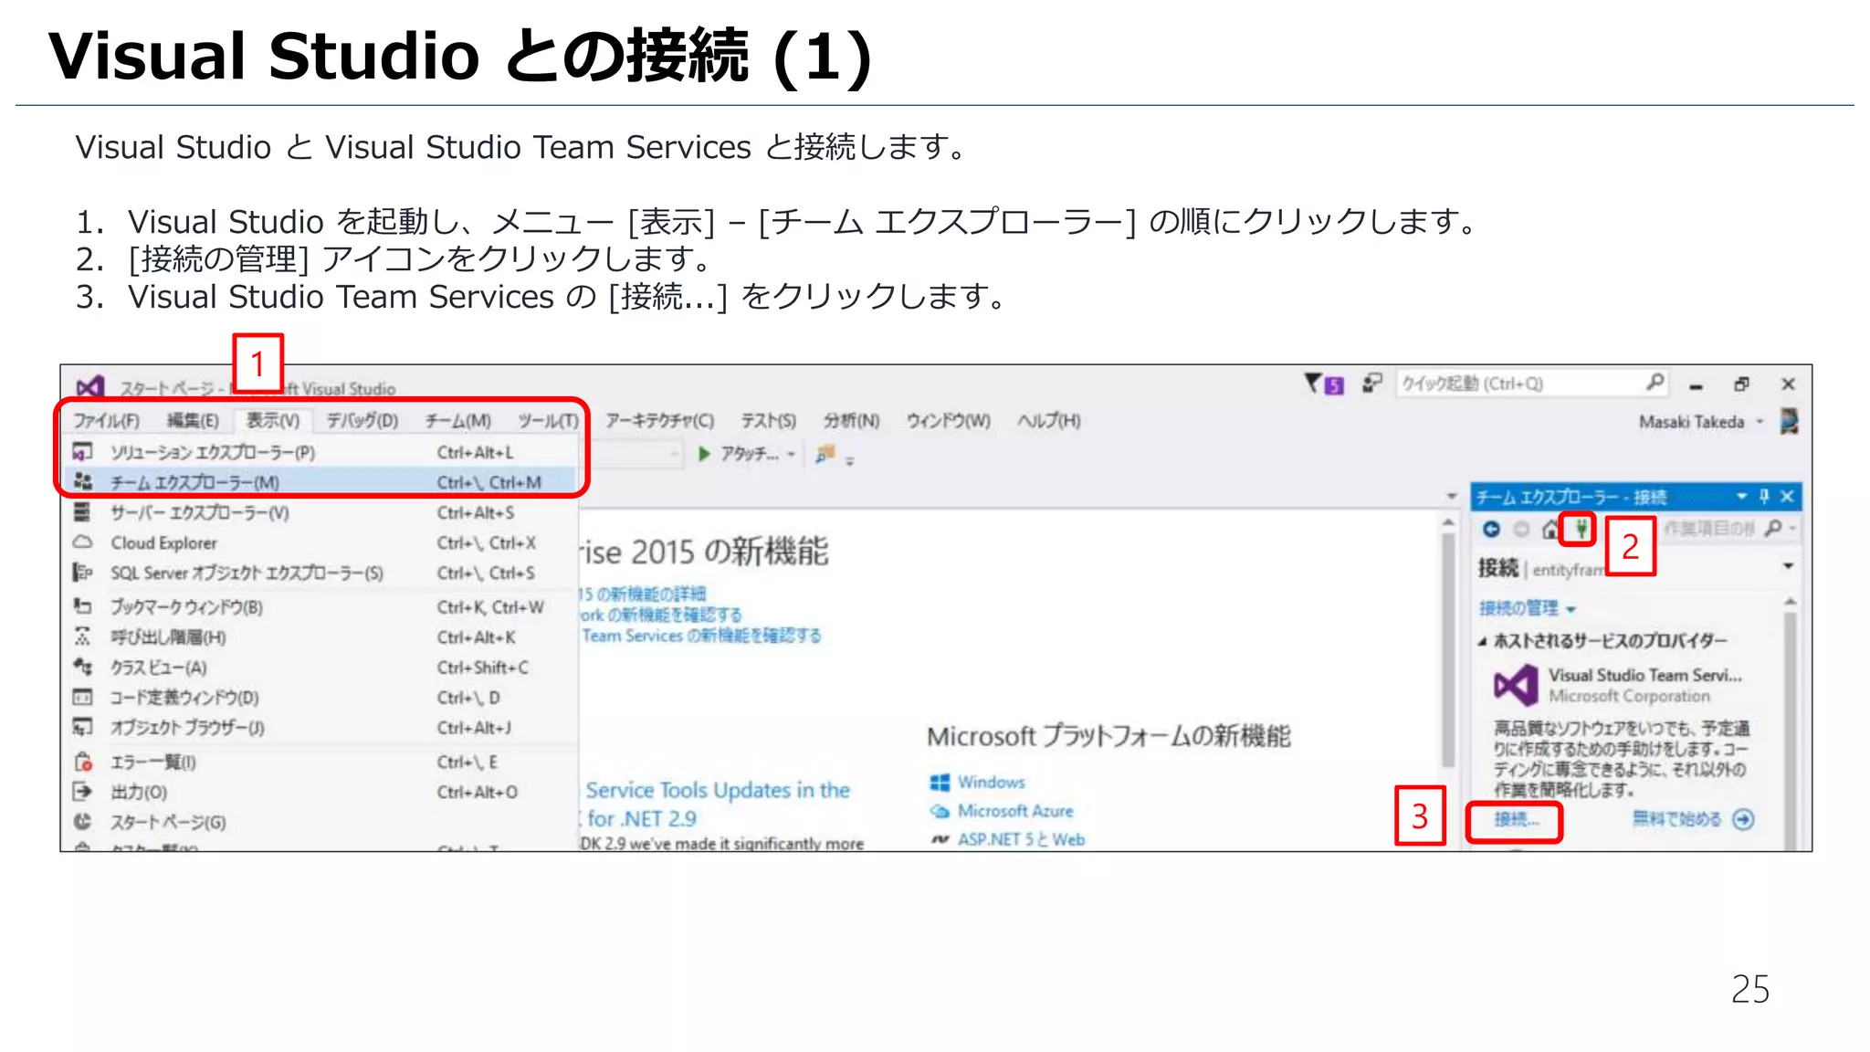1870x1052 pixels.
Task: Pin the Team Explorer panel
Action: pos(1765,496)
